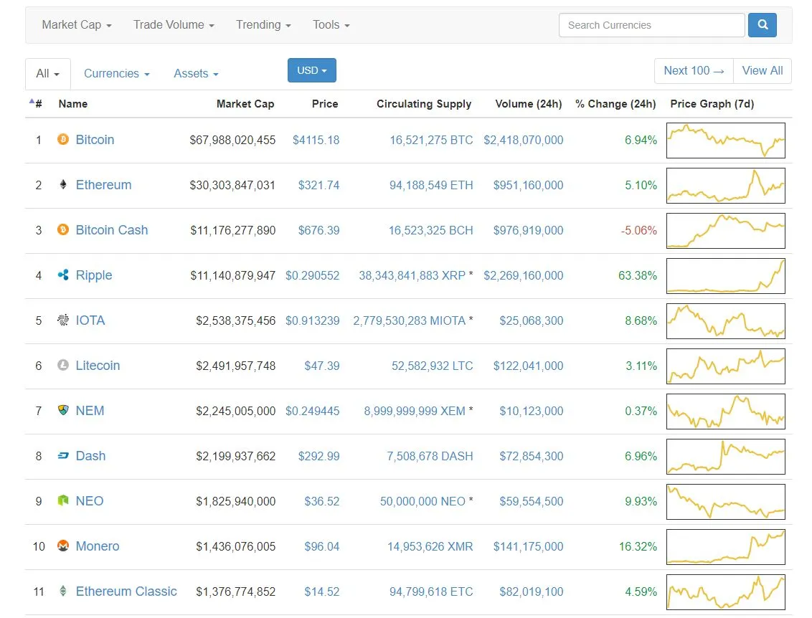Click the Bitcoin coin logo icon
This screenshot has height=618, width=812.
pyautogui.click(x=63, y=140)
